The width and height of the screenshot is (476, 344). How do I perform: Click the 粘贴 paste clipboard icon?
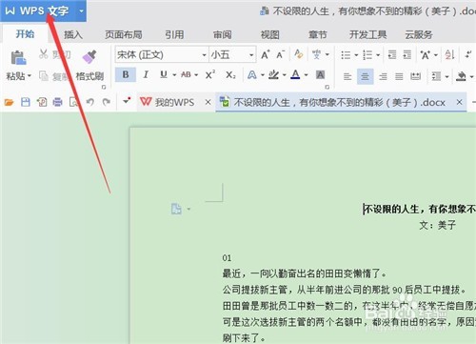(x=18, y=58)
